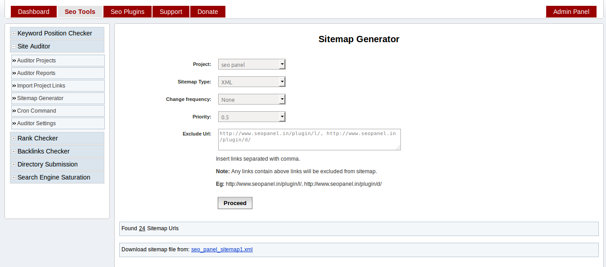Expand plus icon beside Keyword Position Checker

click(14, 33)
